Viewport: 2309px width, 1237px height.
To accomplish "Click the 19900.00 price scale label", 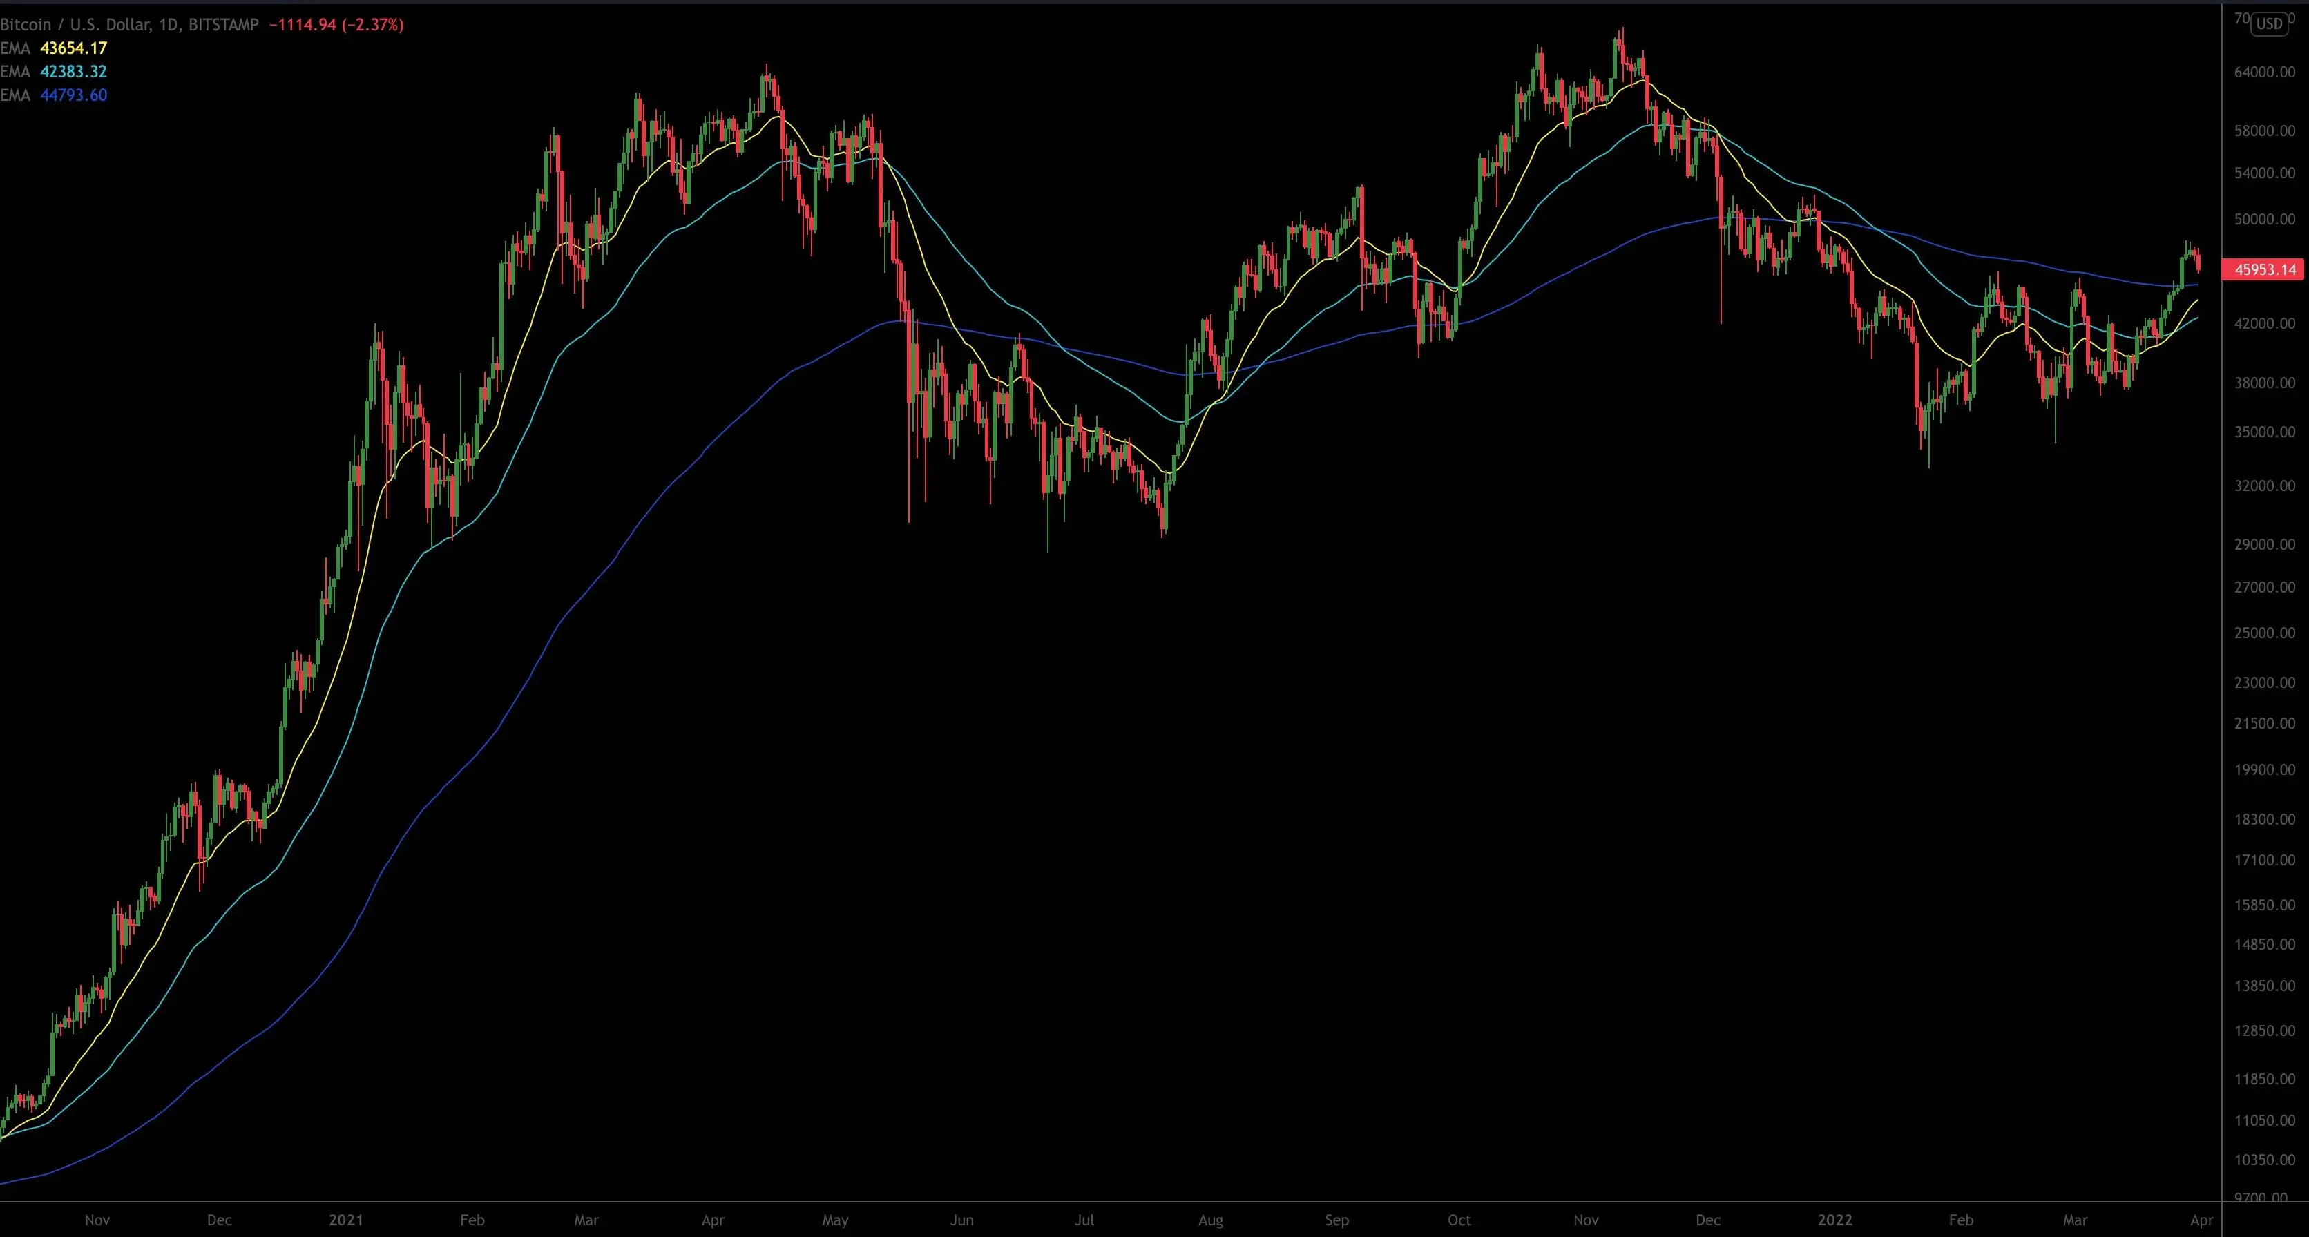I will coord(2264,769).
